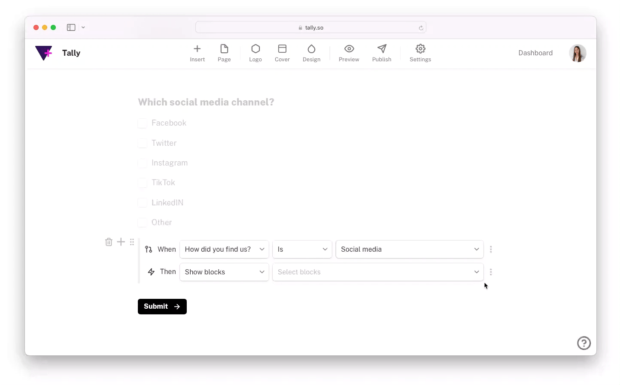Open the Then row three-dot menu
The width and height of the screenshot is (620, 385).
[x=491, y=272]
